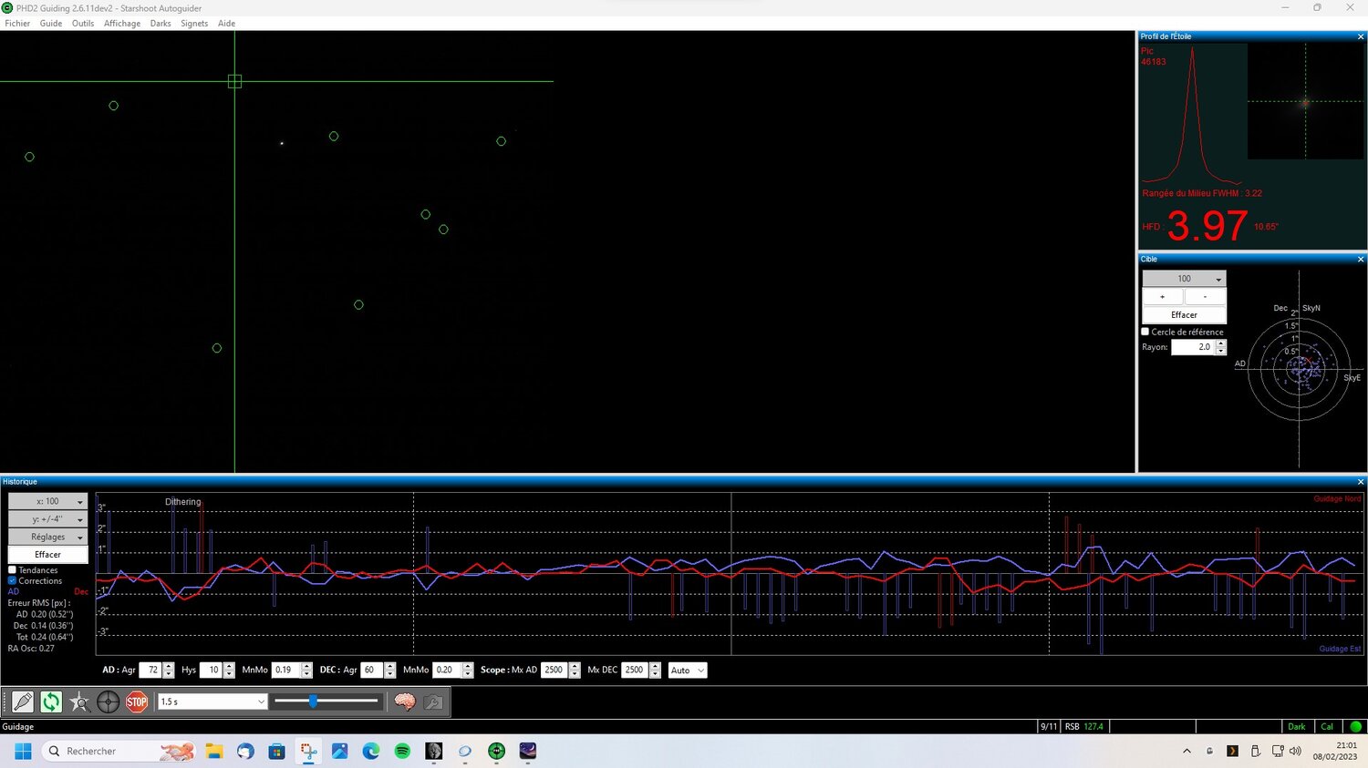
Task: Click the Mx AD value field
Action: [x=554, y=671]
